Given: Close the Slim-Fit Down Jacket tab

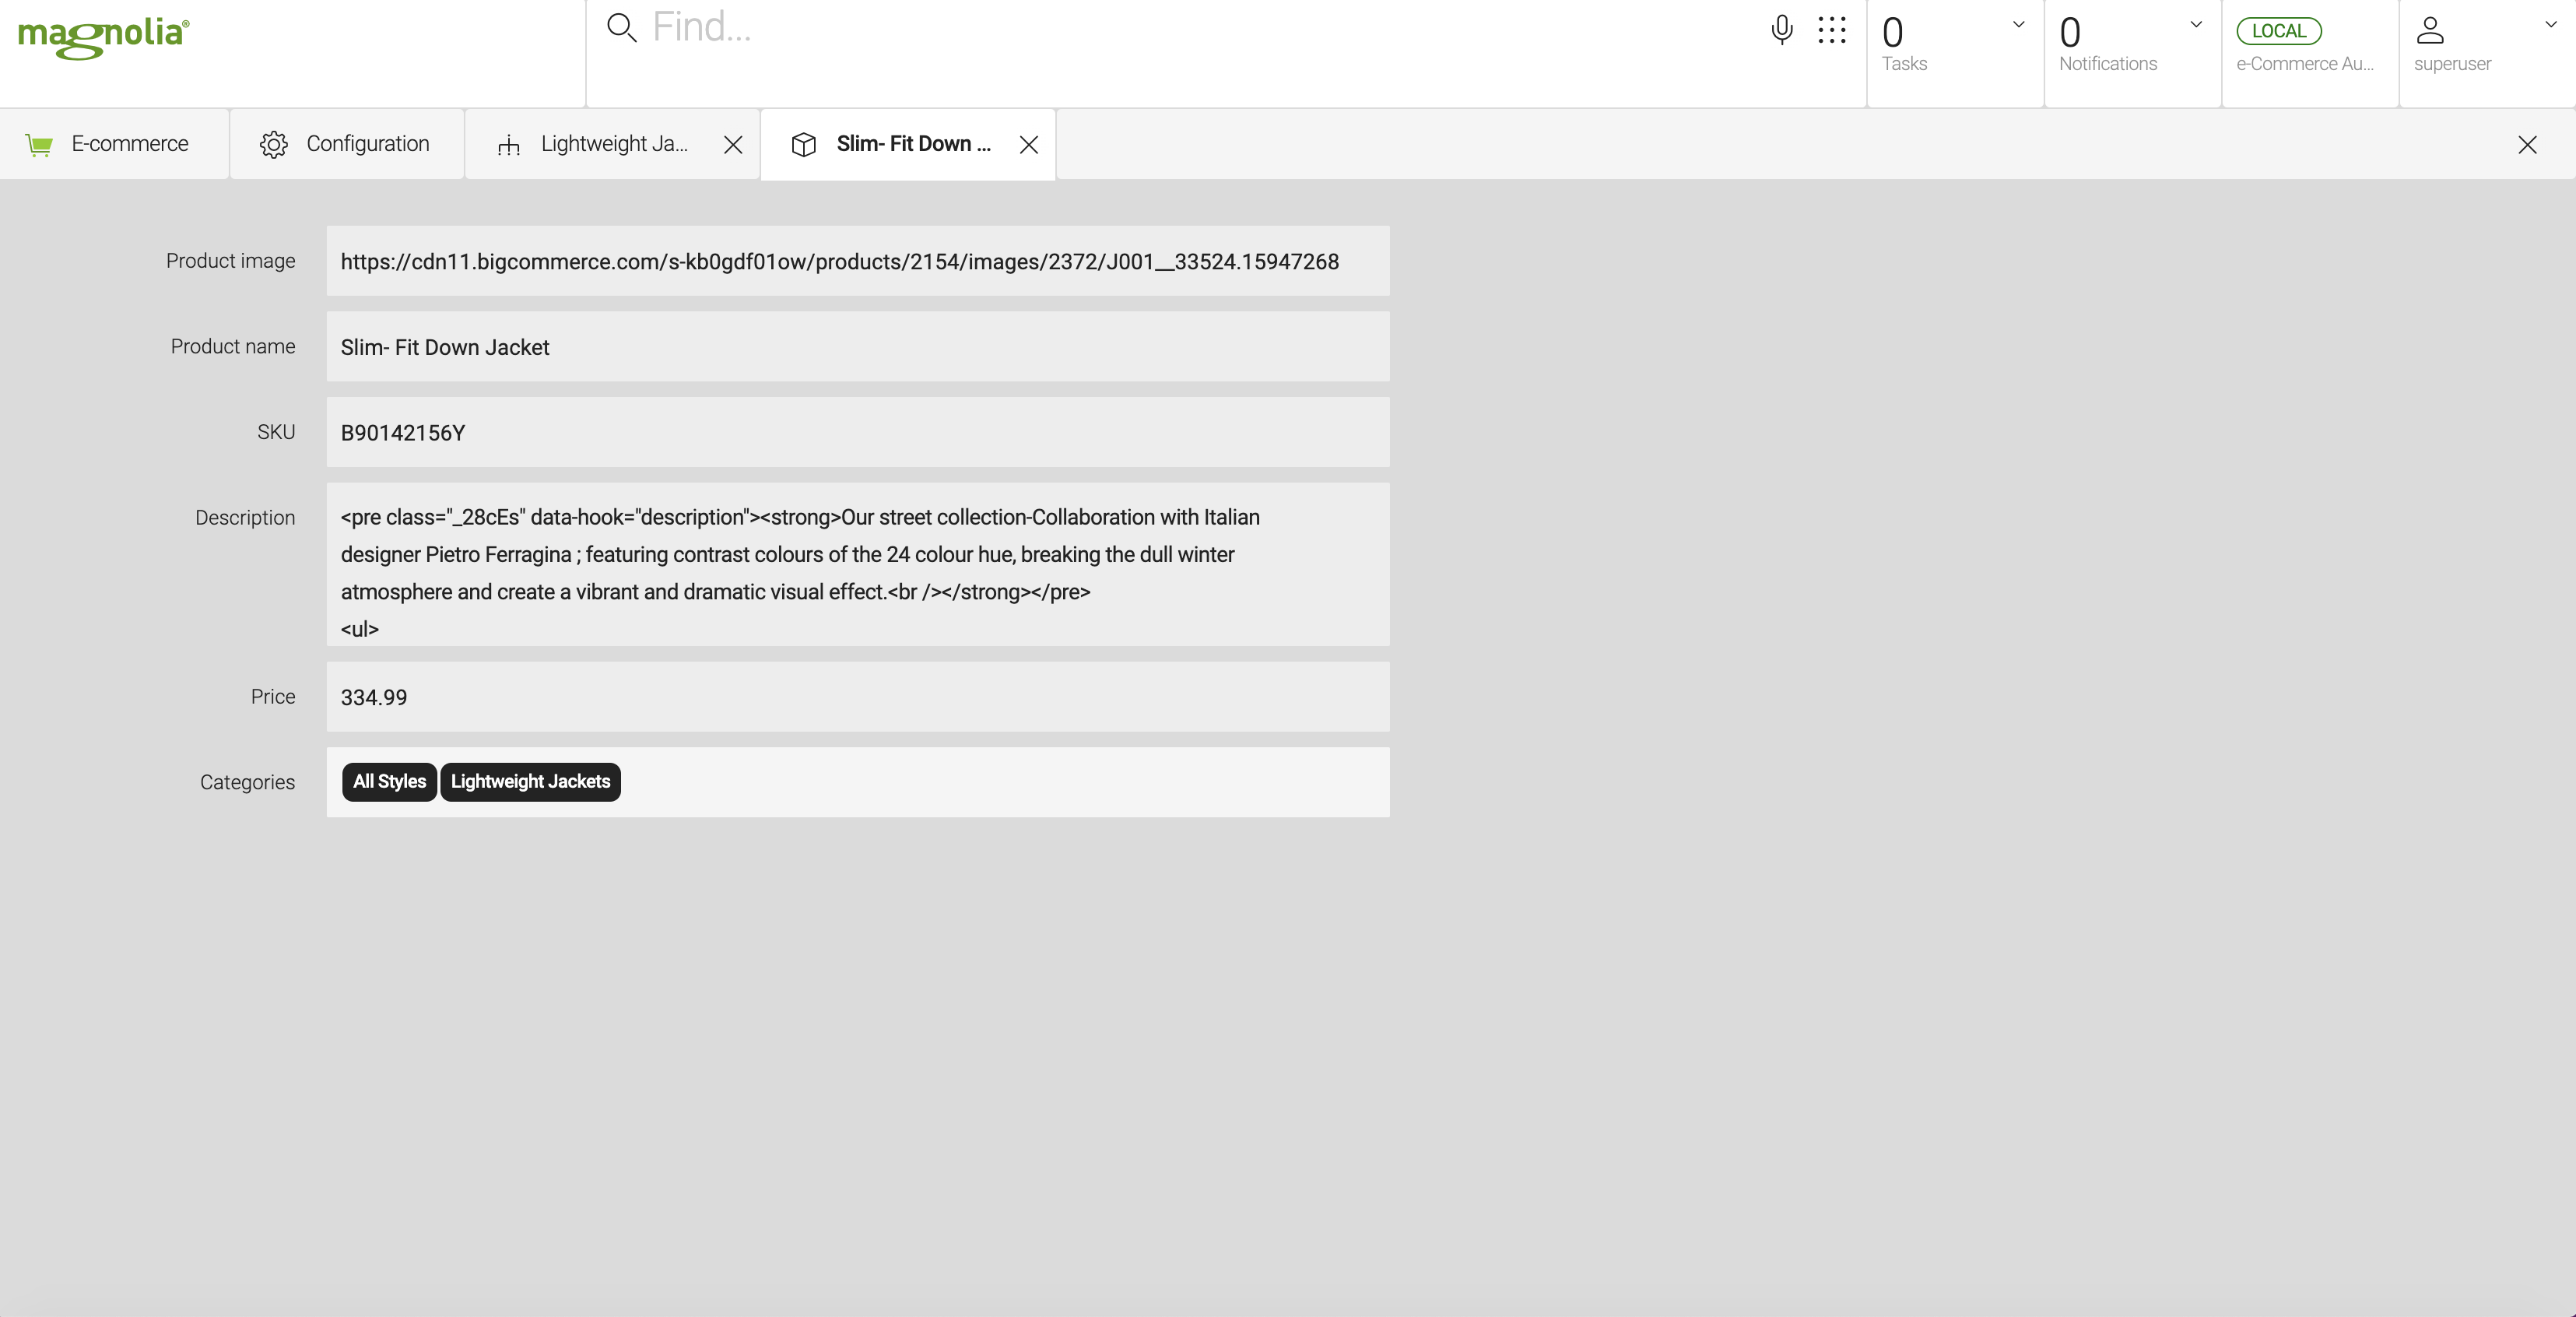Looking at the screenshot, I should pyautogui.click(x=1029, y=145).
